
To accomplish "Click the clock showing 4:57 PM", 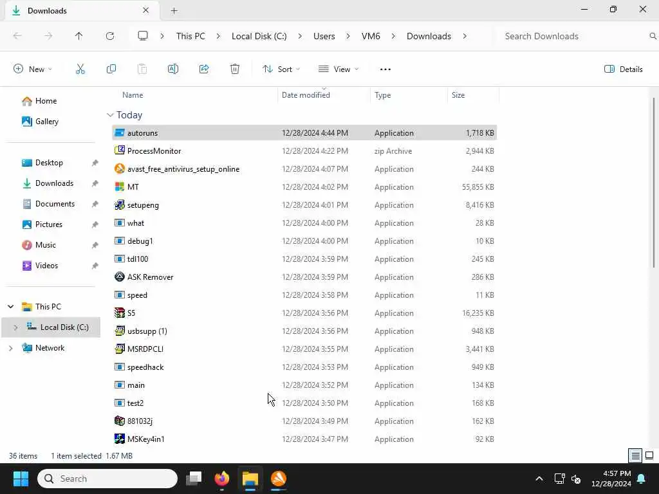I will [x=617, y=473].
